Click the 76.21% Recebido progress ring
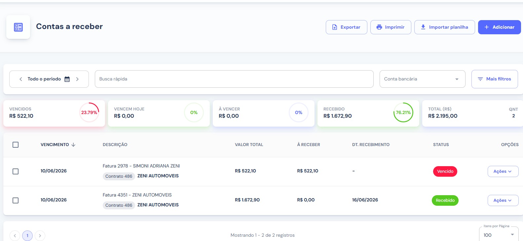The image size is (523, 241). tap(403, 112)
